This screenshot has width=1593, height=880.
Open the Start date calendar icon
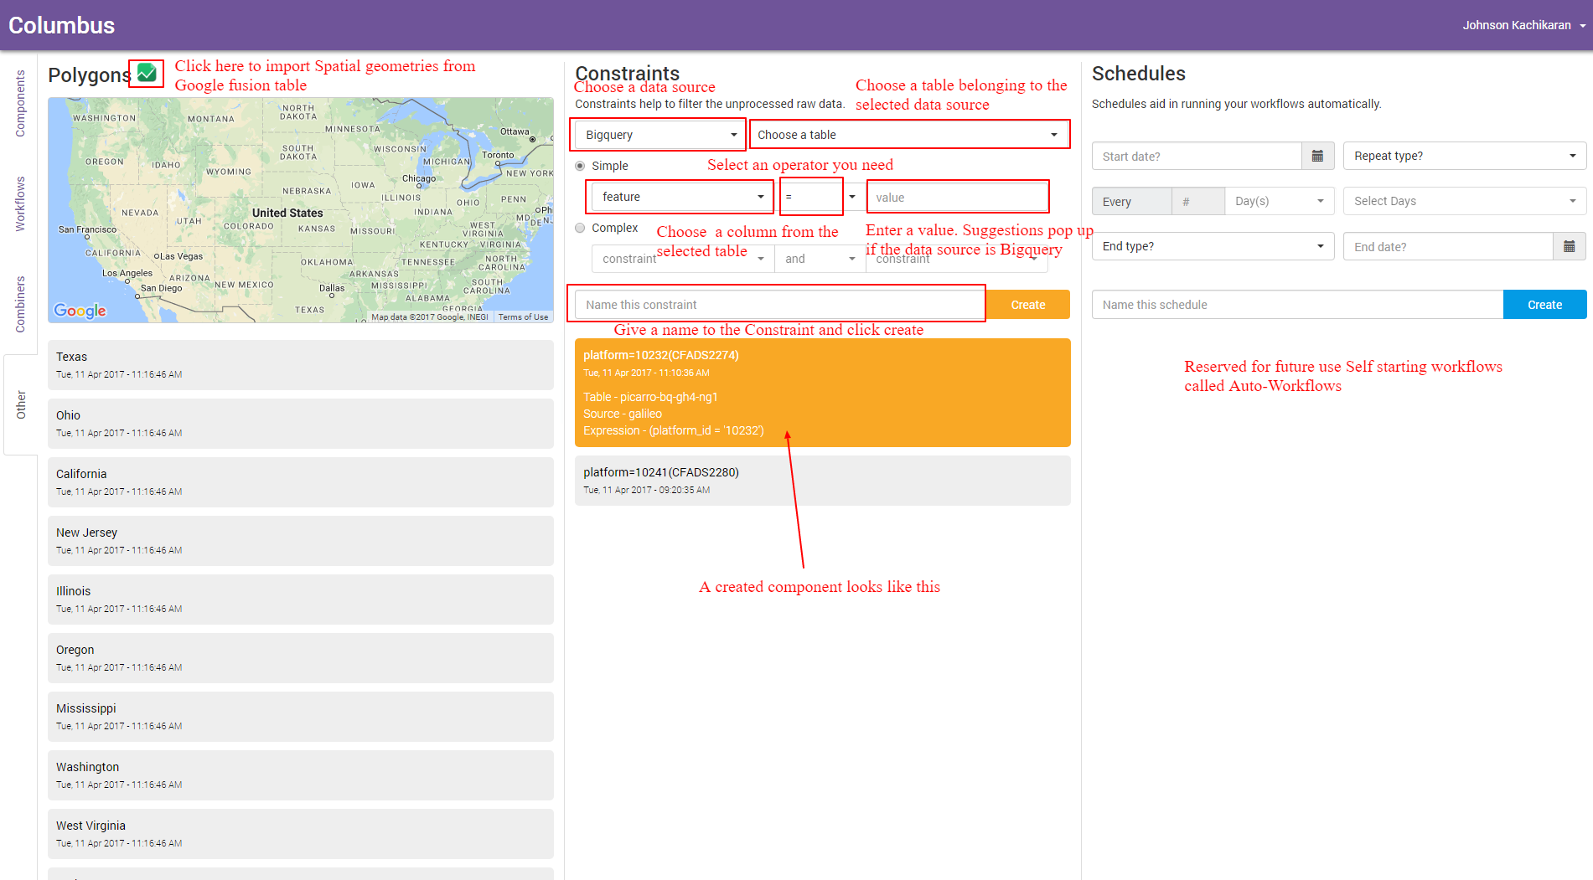(x=1317, y=156)
